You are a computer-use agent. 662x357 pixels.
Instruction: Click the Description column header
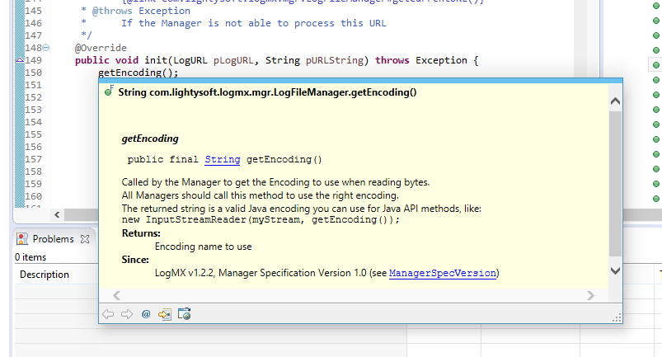(x=45, y=275)
